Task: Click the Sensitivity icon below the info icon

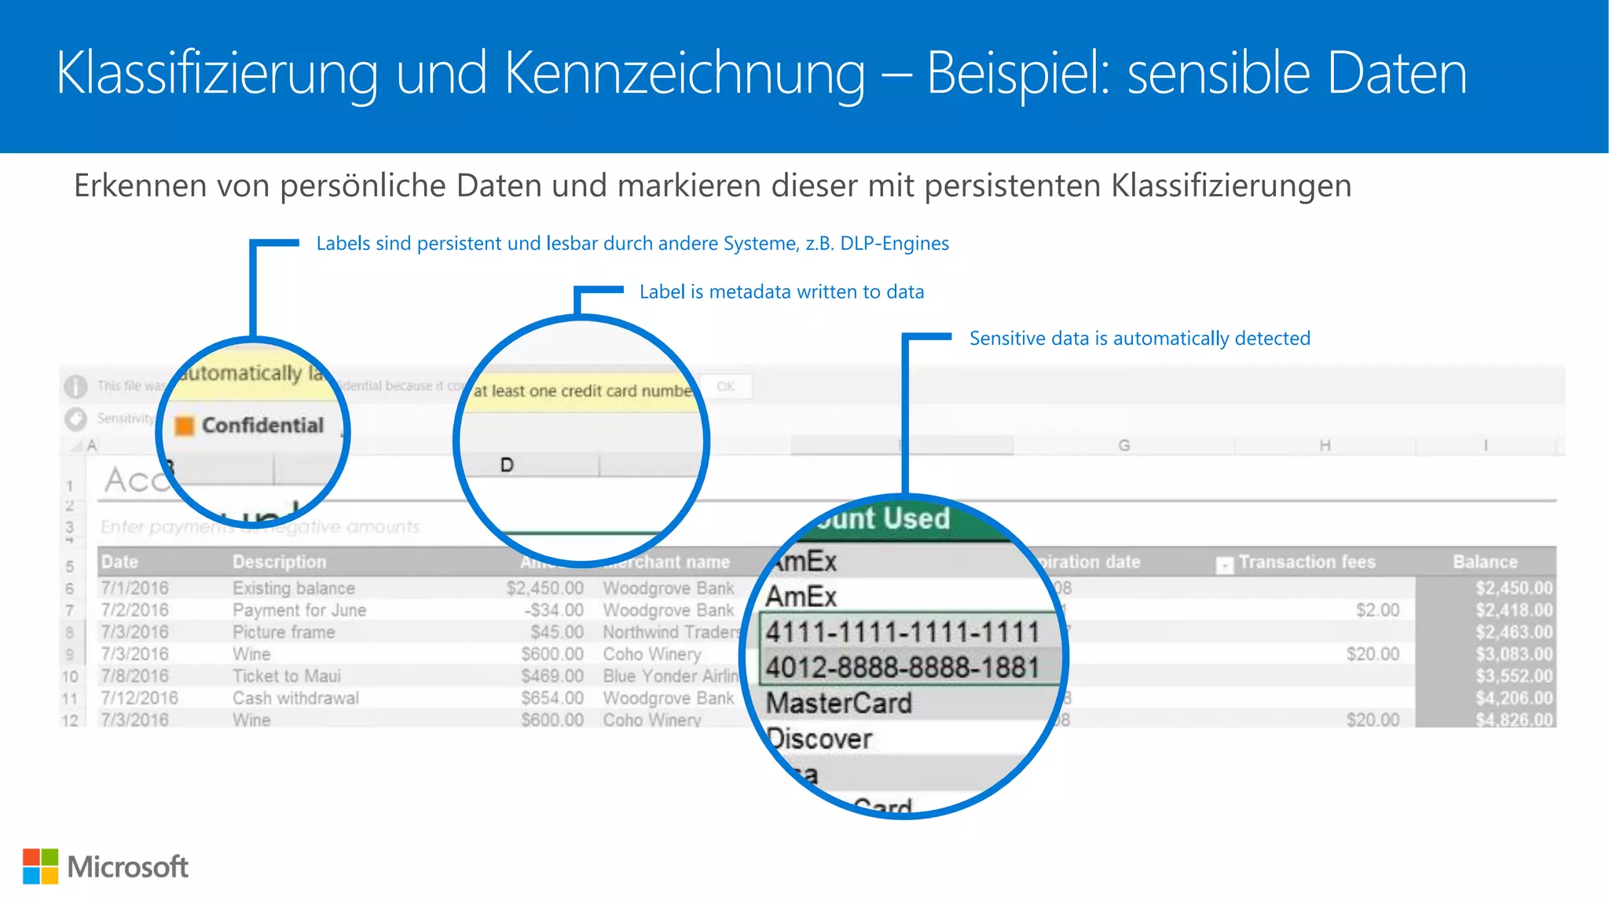Action: (x=75, y=419)
